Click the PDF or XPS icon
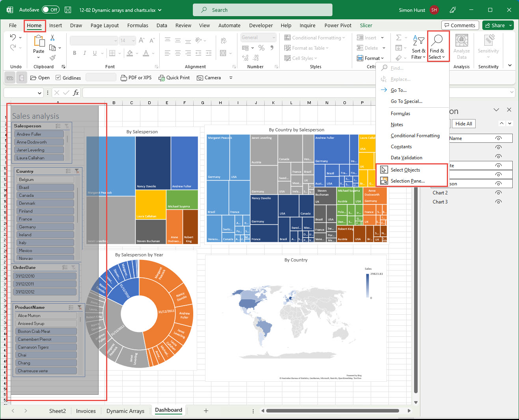This screenshot has width=519, height=420. click(136, 78)
